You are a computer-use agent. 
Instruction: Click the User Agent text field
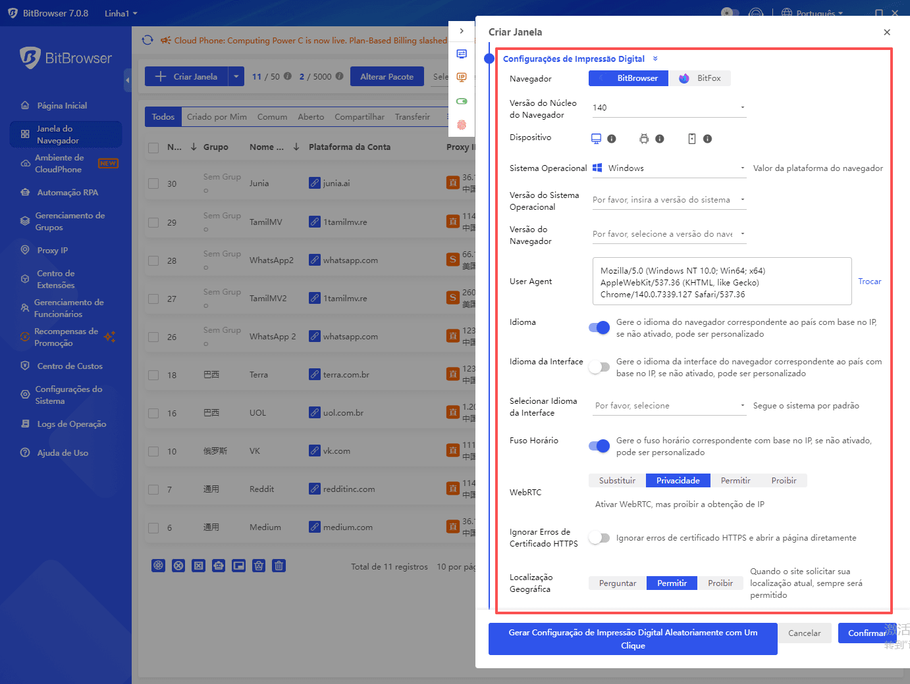722,281
